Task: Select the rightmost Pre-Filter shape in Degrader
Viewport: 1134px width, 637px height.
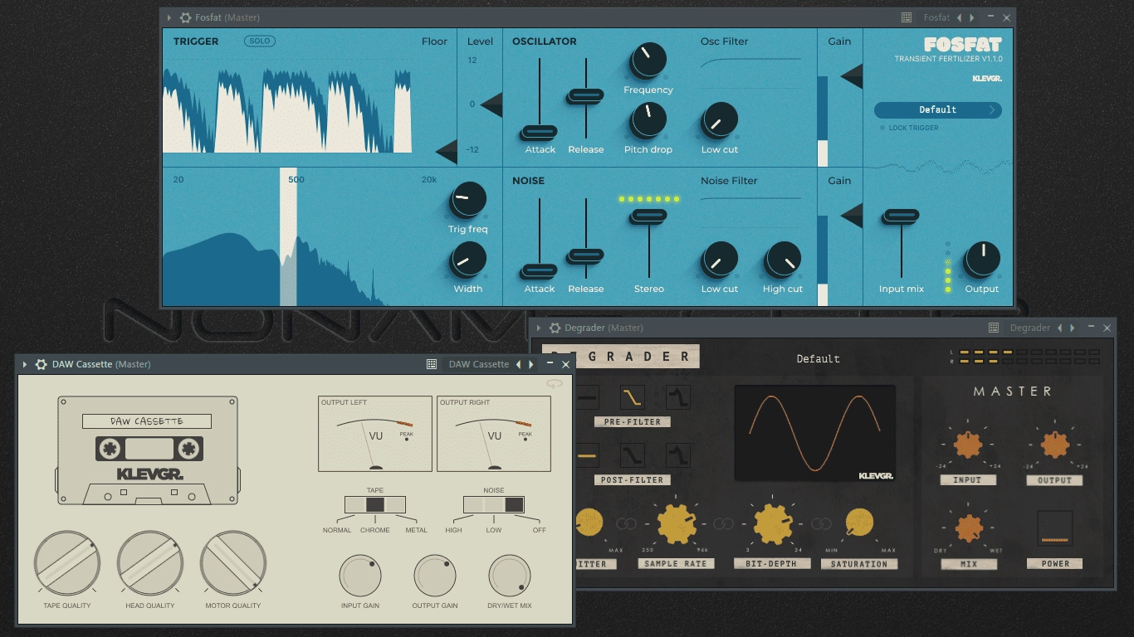Action: (x=678, y=397)
